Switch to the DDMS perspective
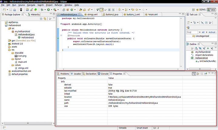 coord(201,10)
